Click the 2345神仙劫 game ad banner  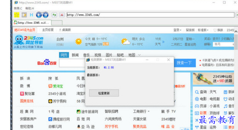click(213, 79)
